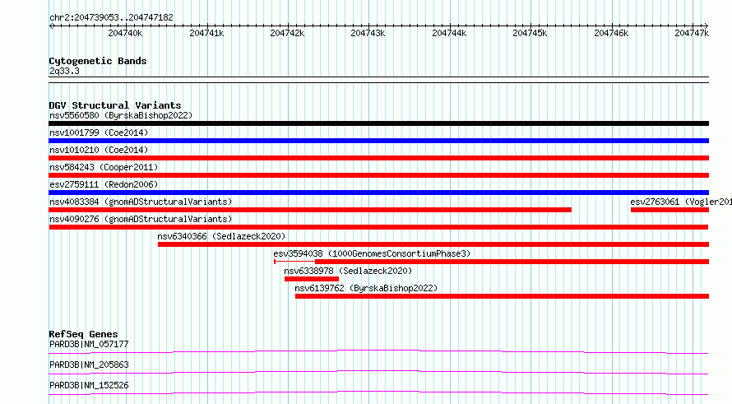Click label nsv5560580 (ByrskaBishop2022)
This screenshot has width=732, height=404.
pyautogui.click(x=121, y=115)
